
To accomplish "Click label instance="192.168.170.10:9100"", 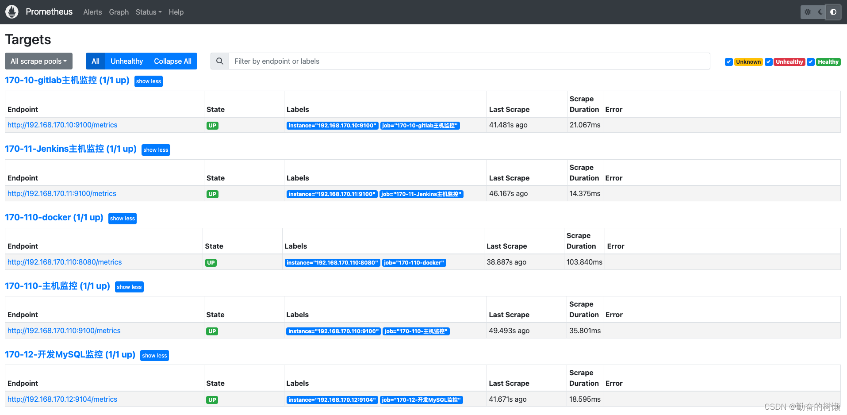I will 333,126.
